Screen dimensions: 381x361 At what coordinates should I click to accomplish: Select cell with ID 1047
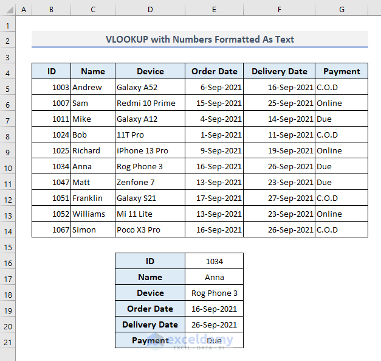(51, 182)
